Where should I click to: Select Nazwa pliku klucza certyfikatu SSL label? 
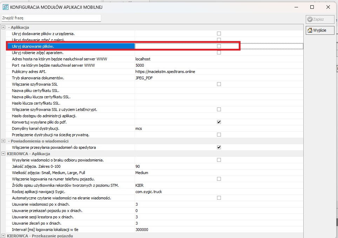click(41, 97)
